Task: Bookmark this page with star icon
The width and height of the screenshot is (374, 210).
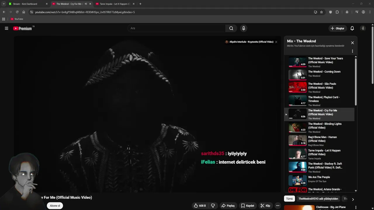Action: (x=321, y=12)
